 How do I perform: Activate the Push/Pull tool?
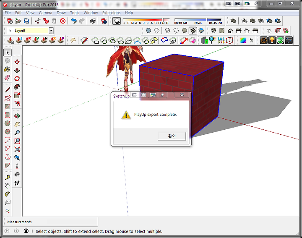[17, 70]
